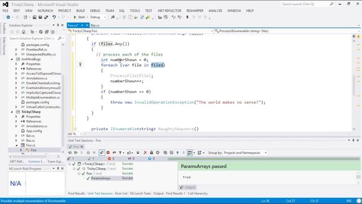Viewport: 362px width, 204px height.
Task: Switch to the Error List tab
Action: coord(121,193)
